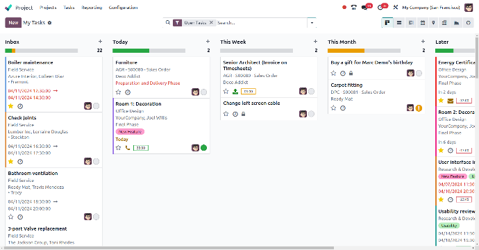Toggle priority star on Carpet fitting
This screenshot has width=479, height=250.
pyautogui.click(x=333, y=108)
